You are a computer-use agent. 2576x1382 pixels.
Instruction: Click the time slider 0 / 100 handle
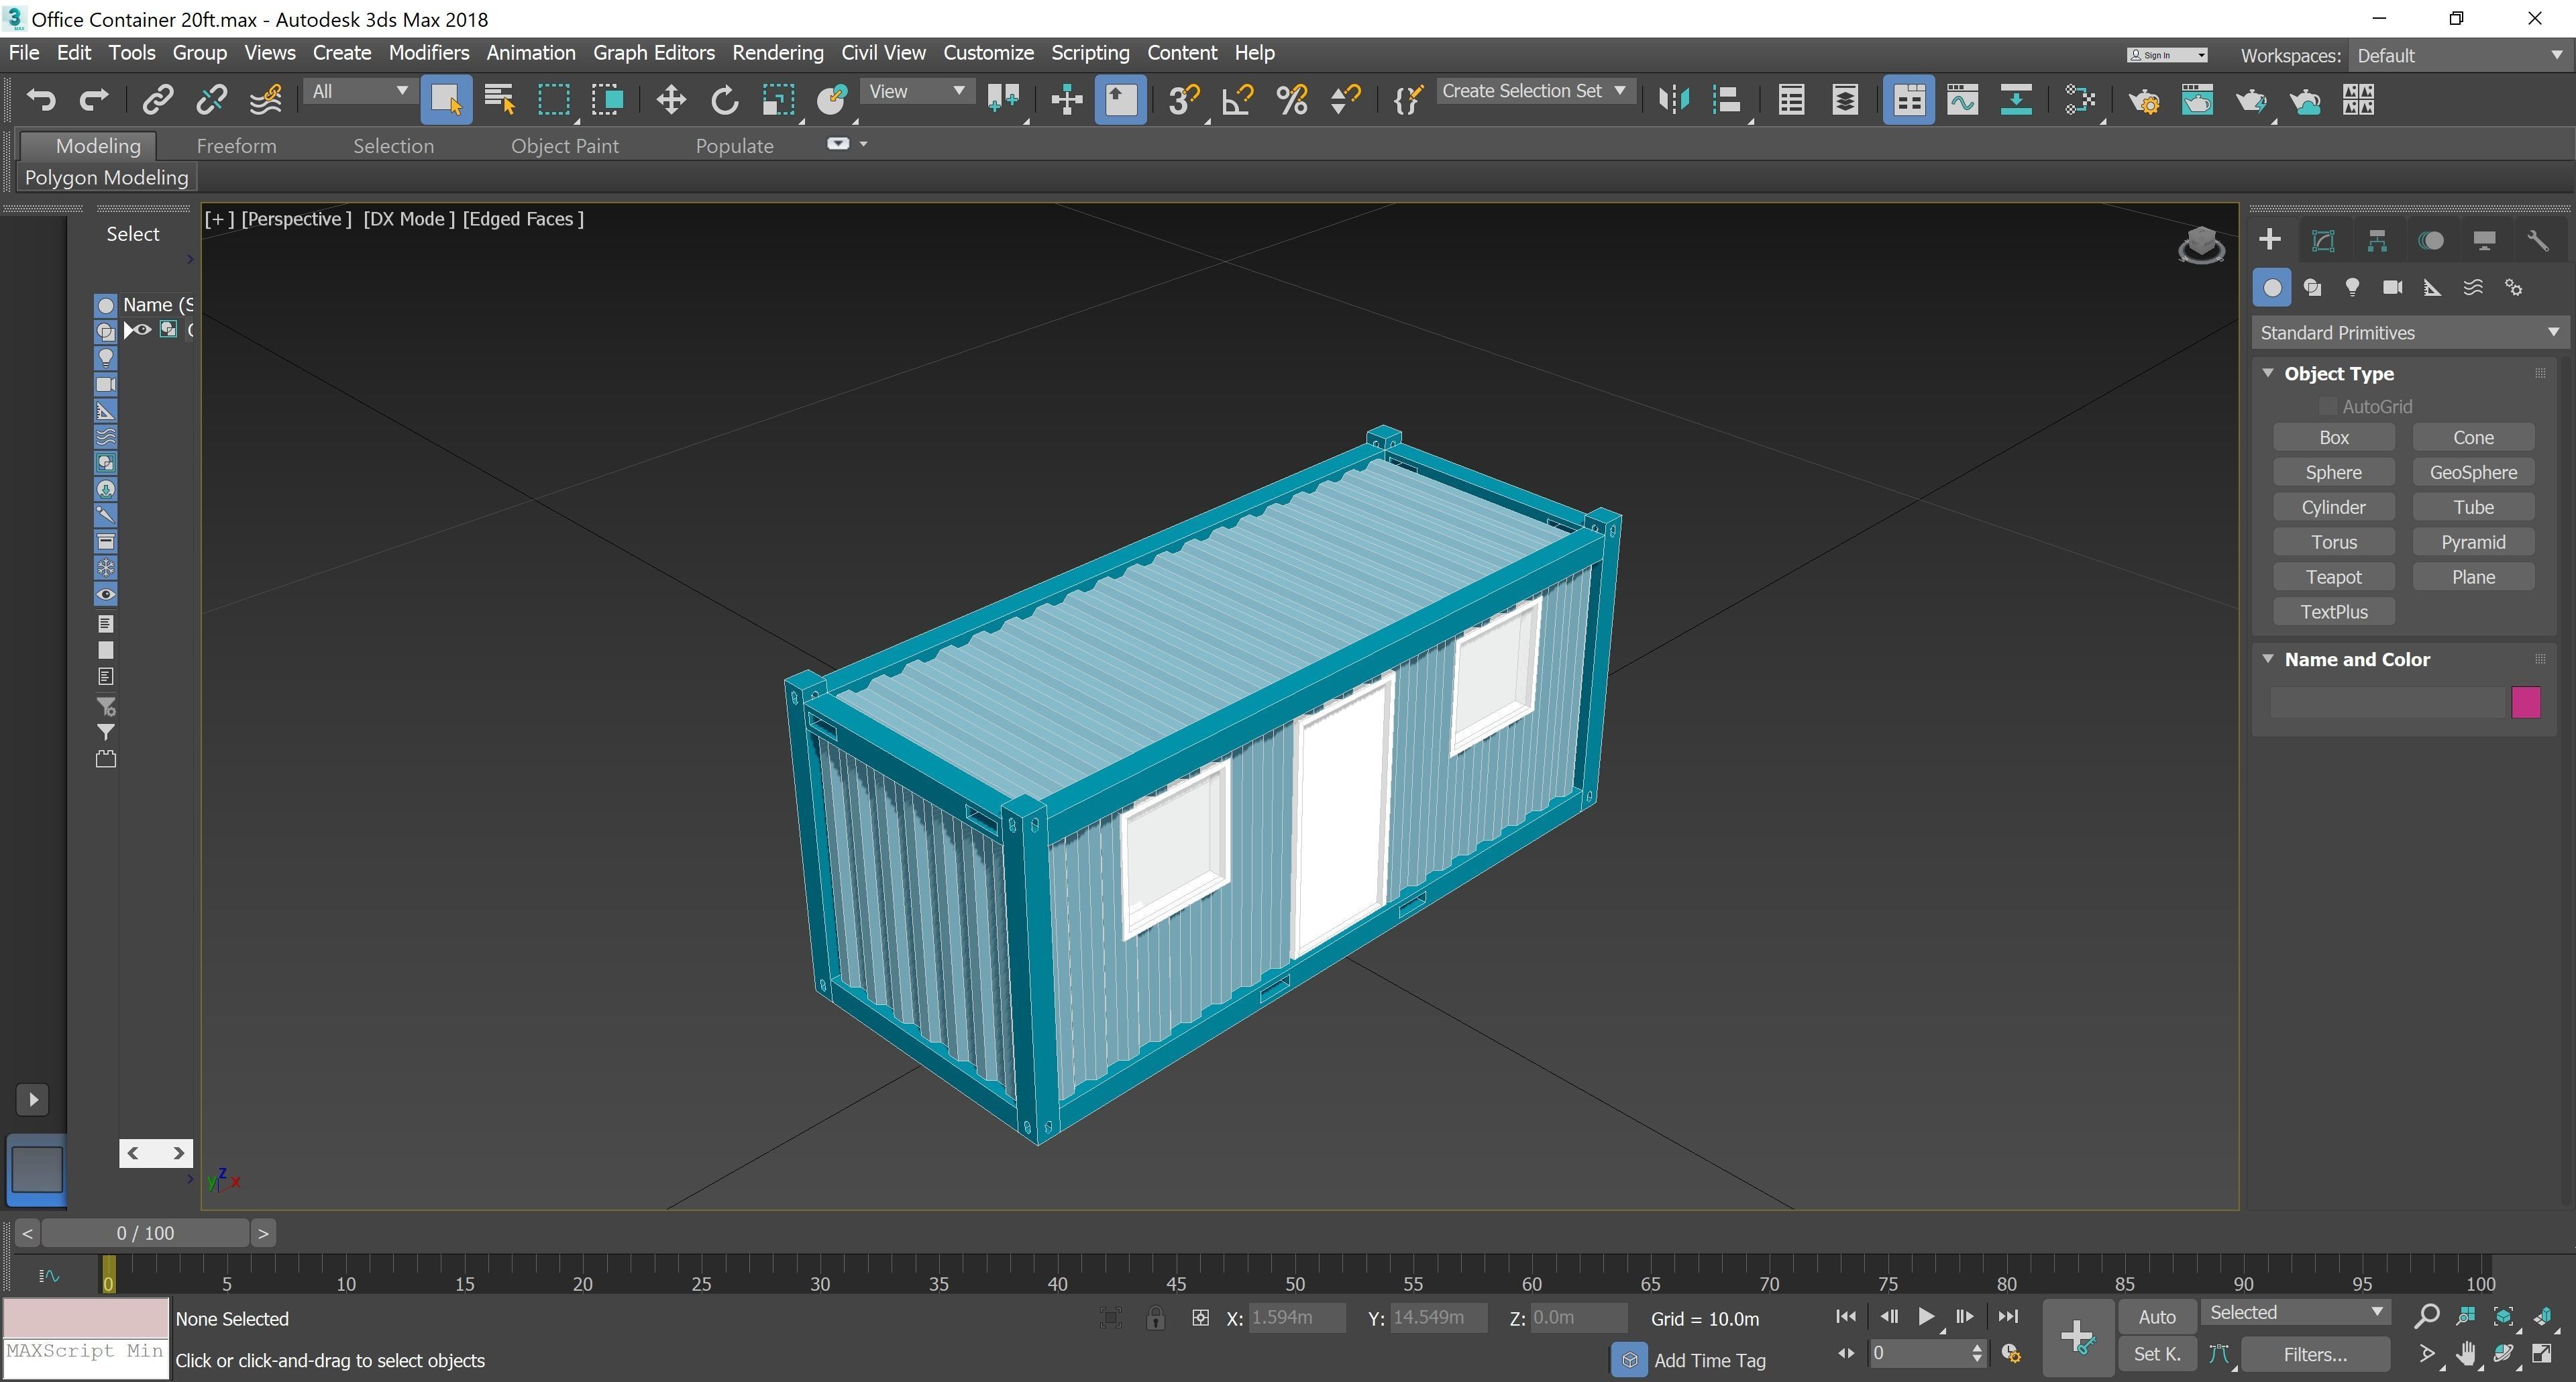(146, 1233)
